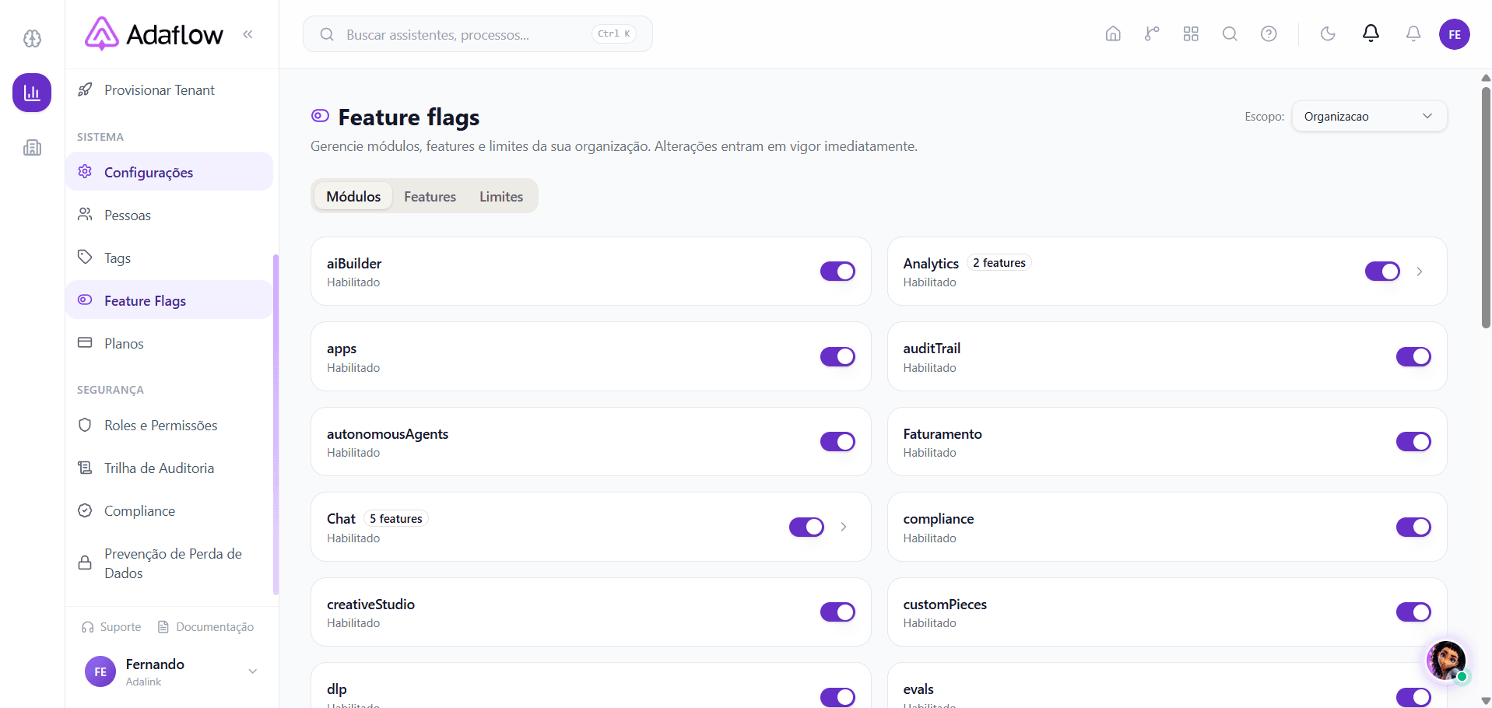Collapse the sidebar with double chevron
Viewport: 1492px width, 708px height.
247,34
